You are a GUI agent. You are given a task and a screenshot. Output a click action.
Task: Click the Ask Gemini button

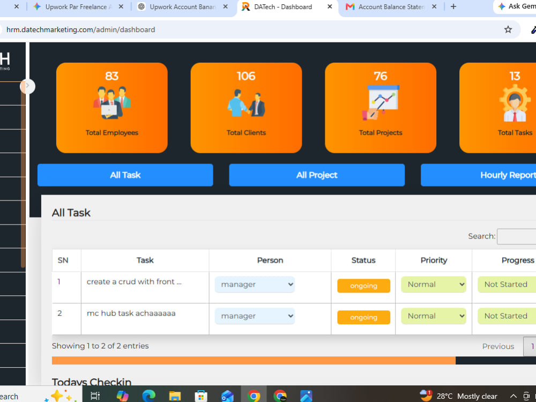point(516,6)
